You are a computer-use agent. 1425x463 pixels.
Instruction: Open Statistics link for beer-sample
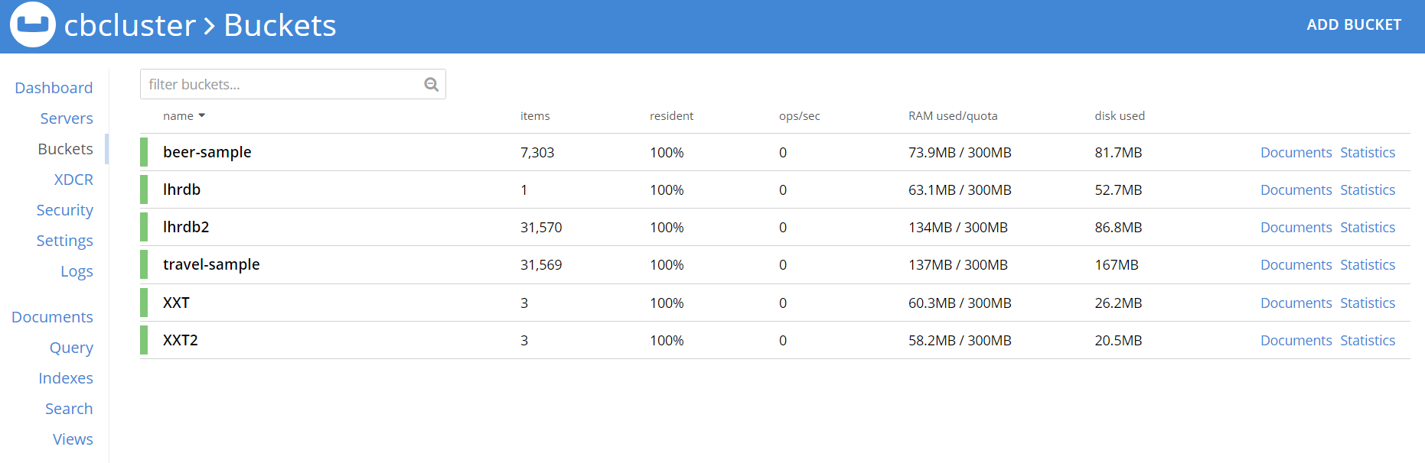point(1368,152)
